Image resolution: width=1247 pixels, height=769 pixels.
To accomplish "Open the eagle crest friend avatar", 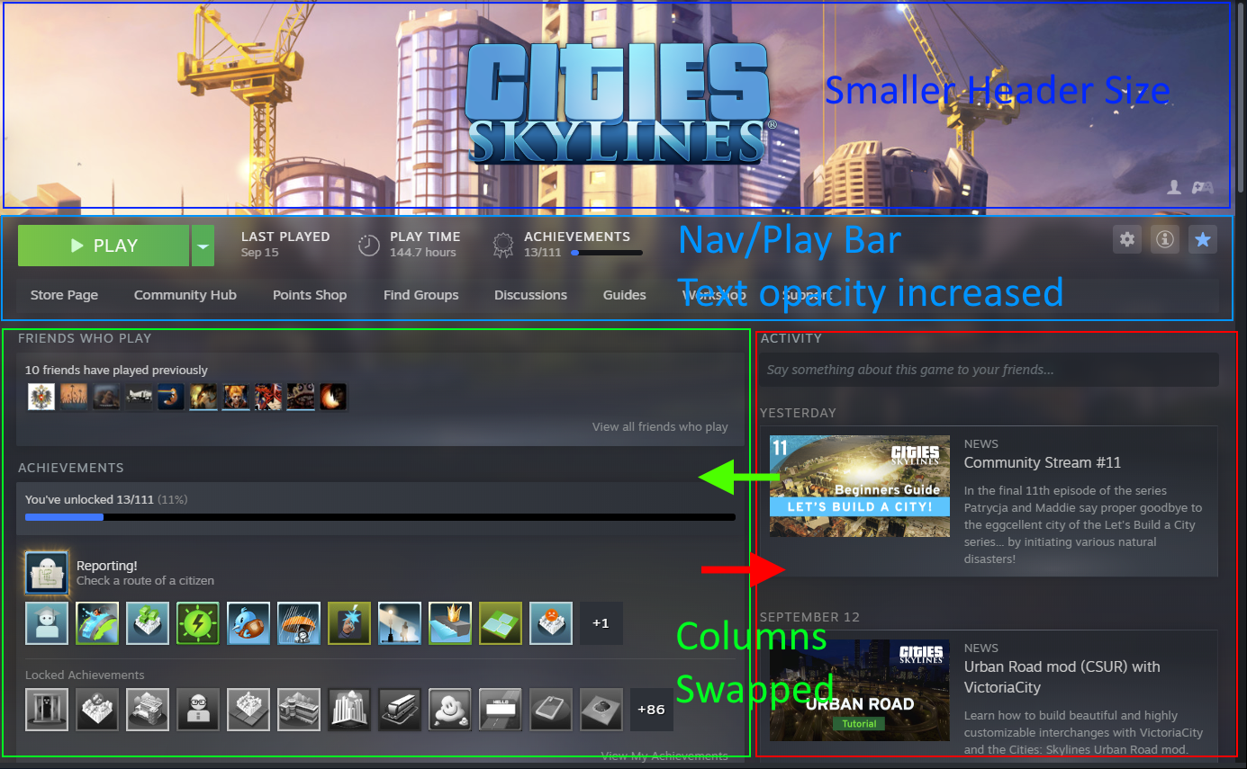I will 41,397.
